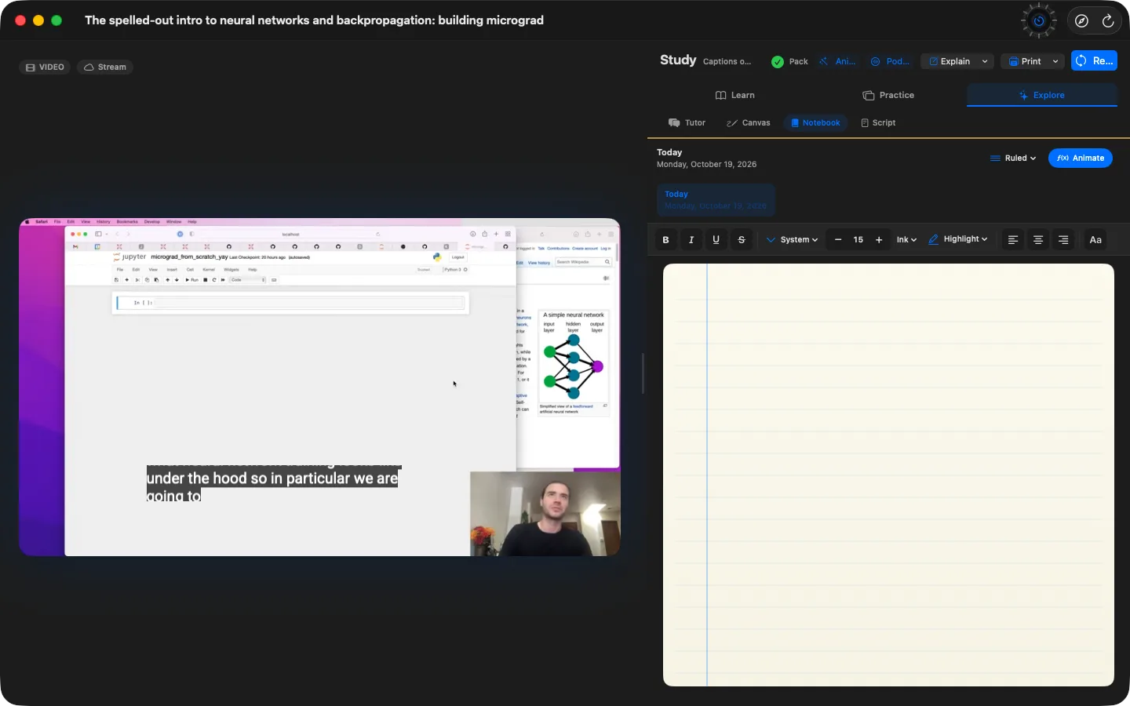
Task: Toggle bold formatting in the notebook toolbar
Action: click(x=666, y=240)
